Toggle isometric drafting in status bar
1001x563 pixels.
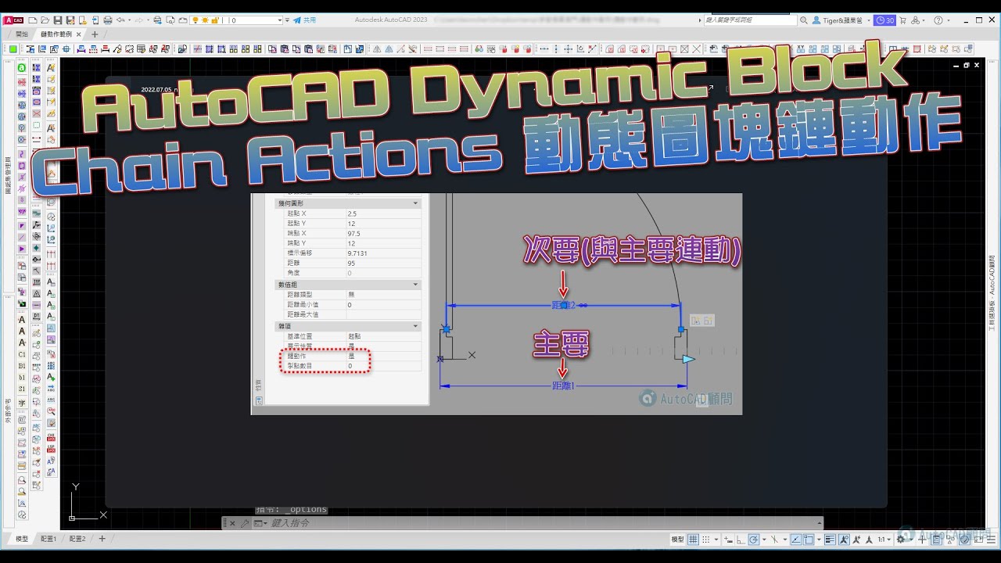coord(774,540)
